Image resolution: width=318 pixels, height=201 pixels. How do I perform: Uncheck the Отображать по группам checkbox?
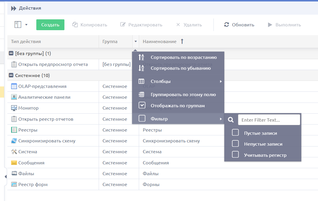[142, 105]
